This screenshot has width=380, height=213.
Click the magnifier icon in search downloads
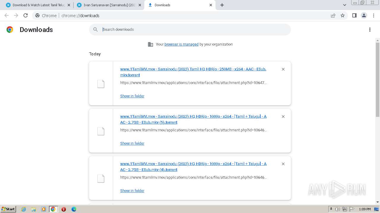[95, 29]
